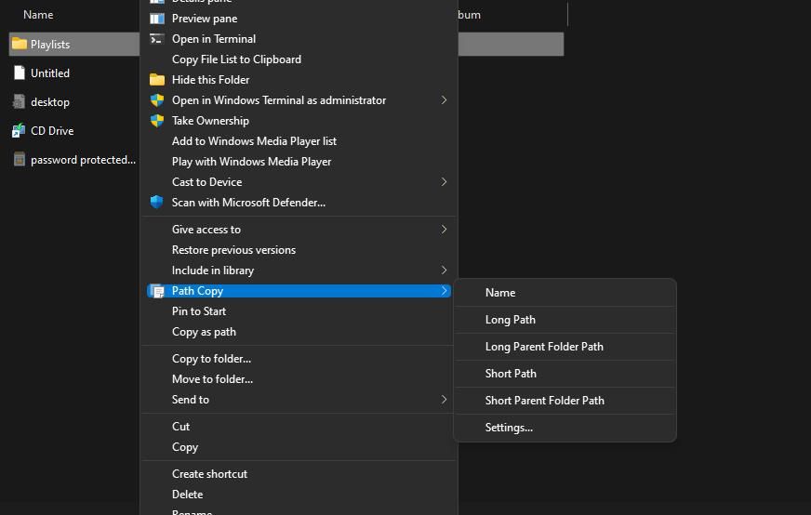
Task: Click the password protected archive icon
Action: 20,159
